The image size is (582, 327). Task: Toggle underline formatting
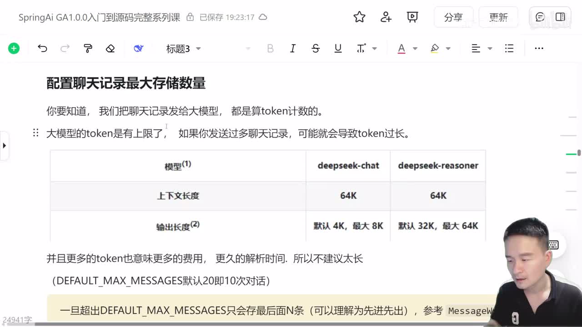tap(338, 49)
